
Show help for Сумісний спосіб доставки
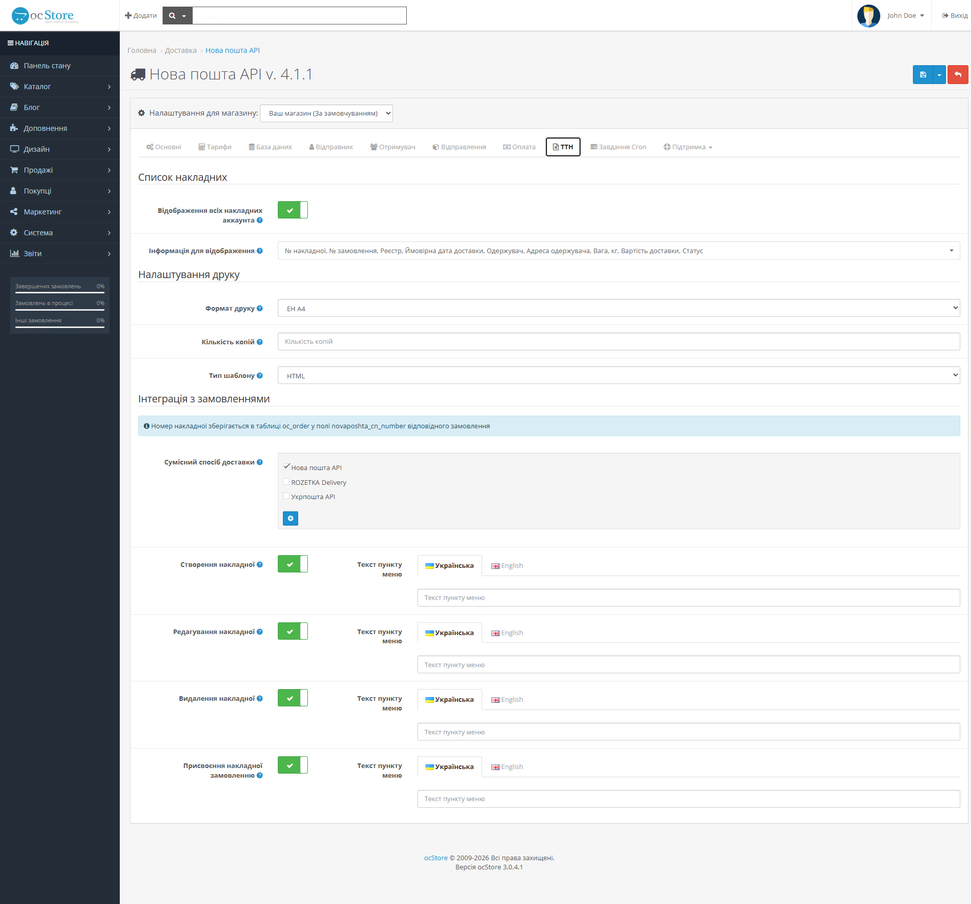point(260,462)
